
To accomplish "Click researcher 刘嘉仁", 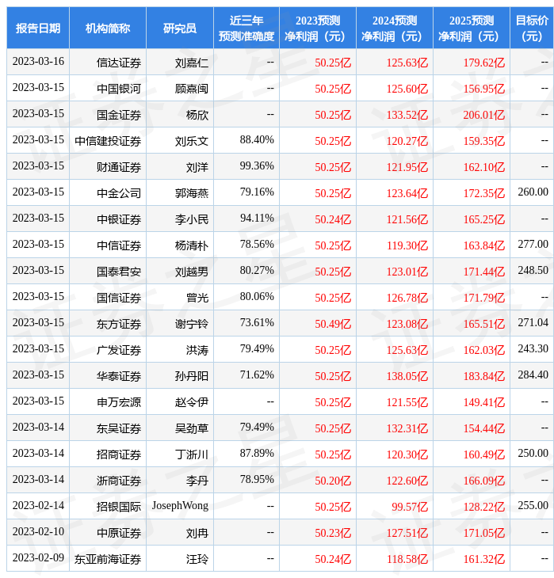I will [192, 63].
